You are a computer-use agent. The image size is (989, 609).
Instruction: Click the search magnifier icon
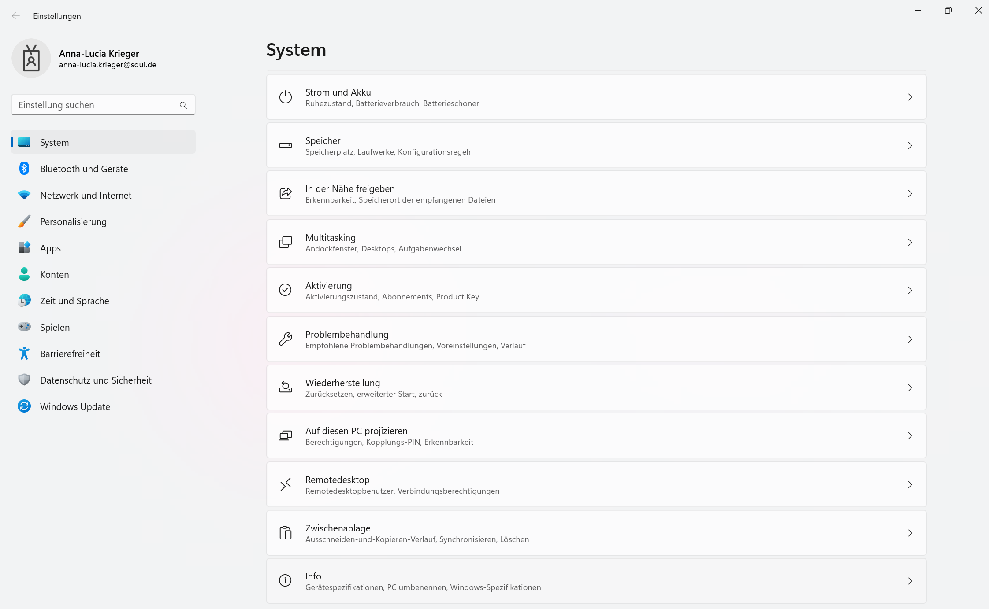183,105
